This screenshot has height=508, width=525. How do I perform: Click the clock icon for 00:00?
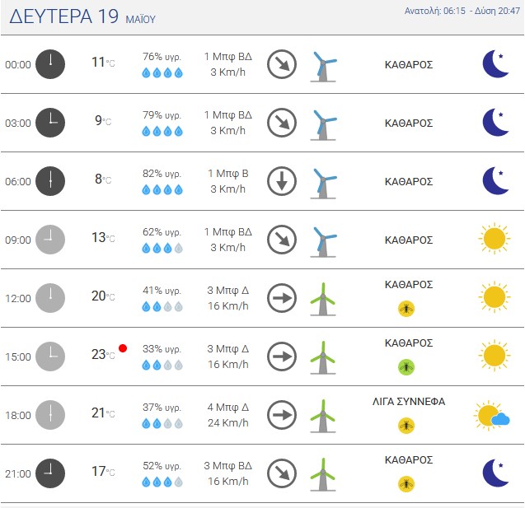tap(50, 64)
